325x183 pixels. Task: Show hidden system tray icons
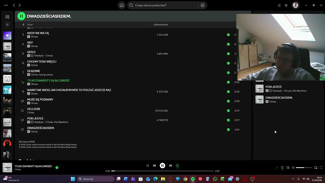coord(293,179)
